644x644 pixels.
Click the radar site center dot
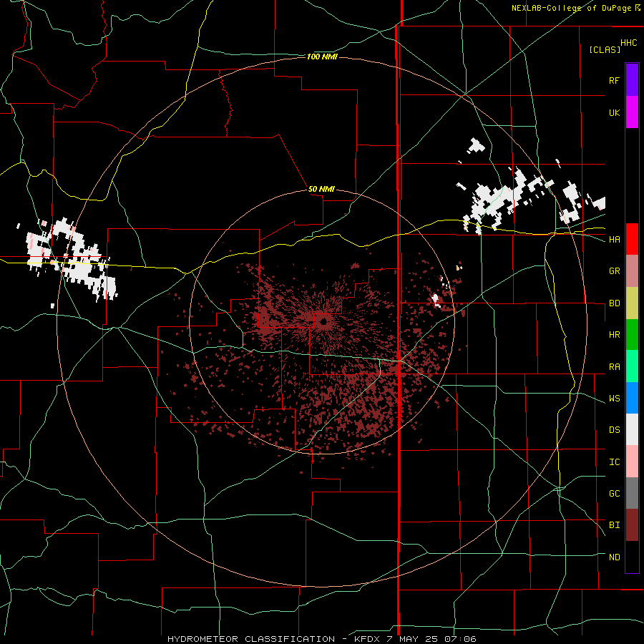coord(323,323)
